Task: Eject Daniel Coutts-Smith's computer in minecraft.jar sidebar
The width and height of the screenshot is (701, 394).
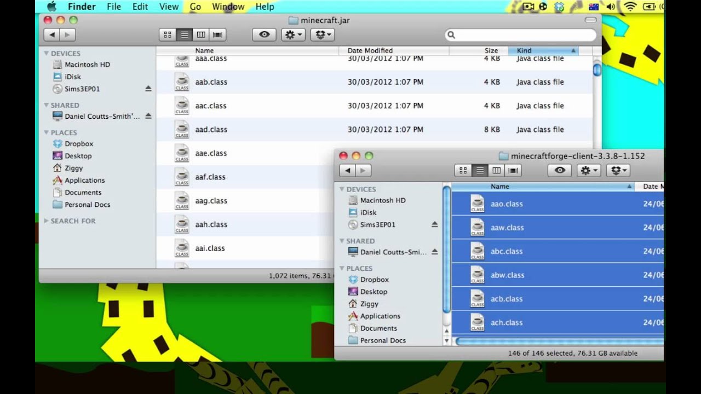Action: tap(148, 116)
